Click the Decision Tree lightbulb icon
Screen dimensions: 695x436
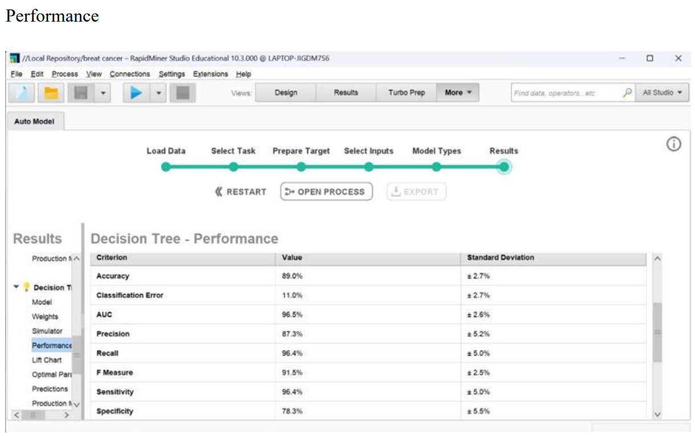(x=26, y=288)
